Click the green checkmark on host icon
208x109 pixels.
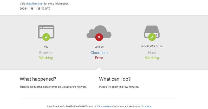[152, 37]
